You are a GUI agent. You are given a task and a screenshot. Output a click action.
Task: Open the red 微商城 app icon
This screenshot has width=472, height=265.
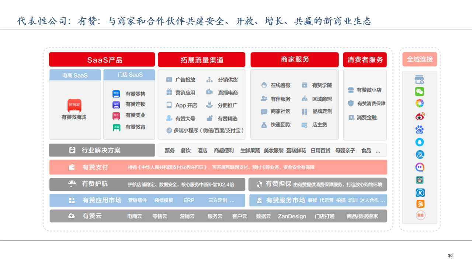(x=74, y=106)
